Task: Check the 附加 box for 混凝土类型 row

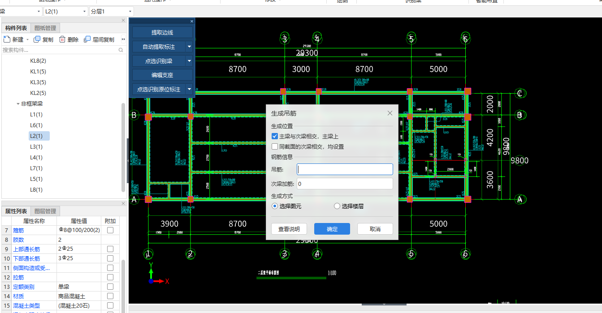Action: pyautogui.click(x=110, y=305)
